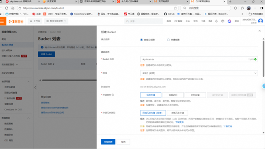The width and height of the screenshot is (265, 149).
Task: Click the Aliyun logo in the header
Action: [16, 22]
